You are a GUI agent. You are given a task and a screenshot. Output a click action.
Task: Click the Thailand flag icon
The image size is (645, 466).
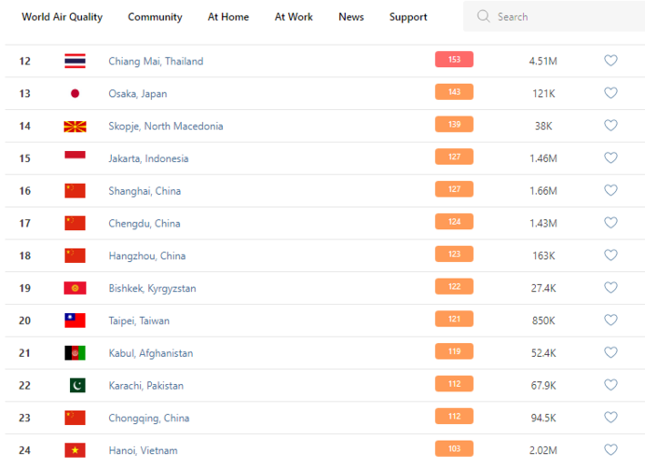click(x=75, y=62)
